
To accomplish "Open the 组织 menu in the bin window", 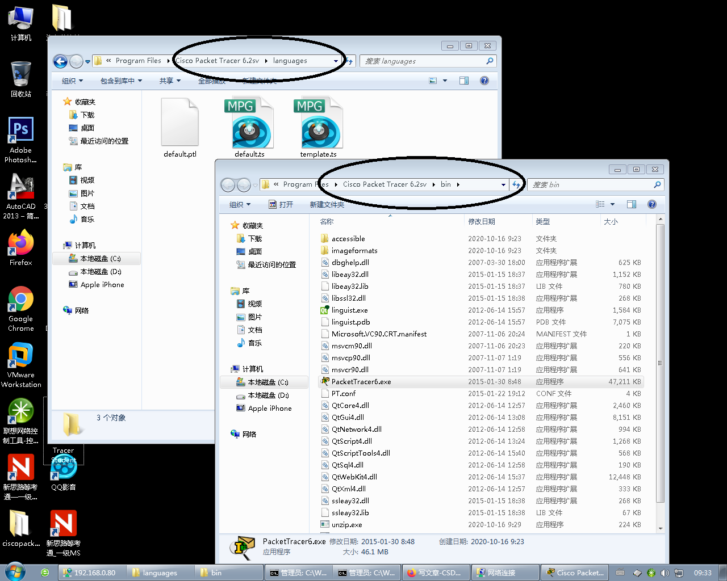I will (x=240, y=204).
